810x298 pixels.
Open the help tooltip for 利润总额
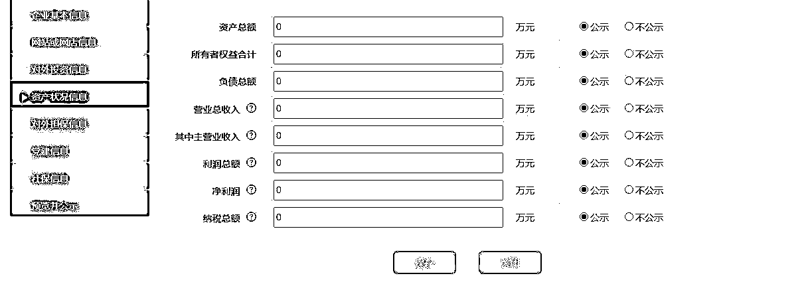[251, 162]
